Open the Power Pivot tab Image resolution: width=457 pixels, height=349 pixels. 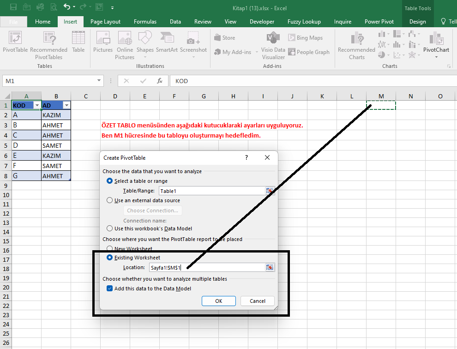pyautogui.click(x=379, y=22)
